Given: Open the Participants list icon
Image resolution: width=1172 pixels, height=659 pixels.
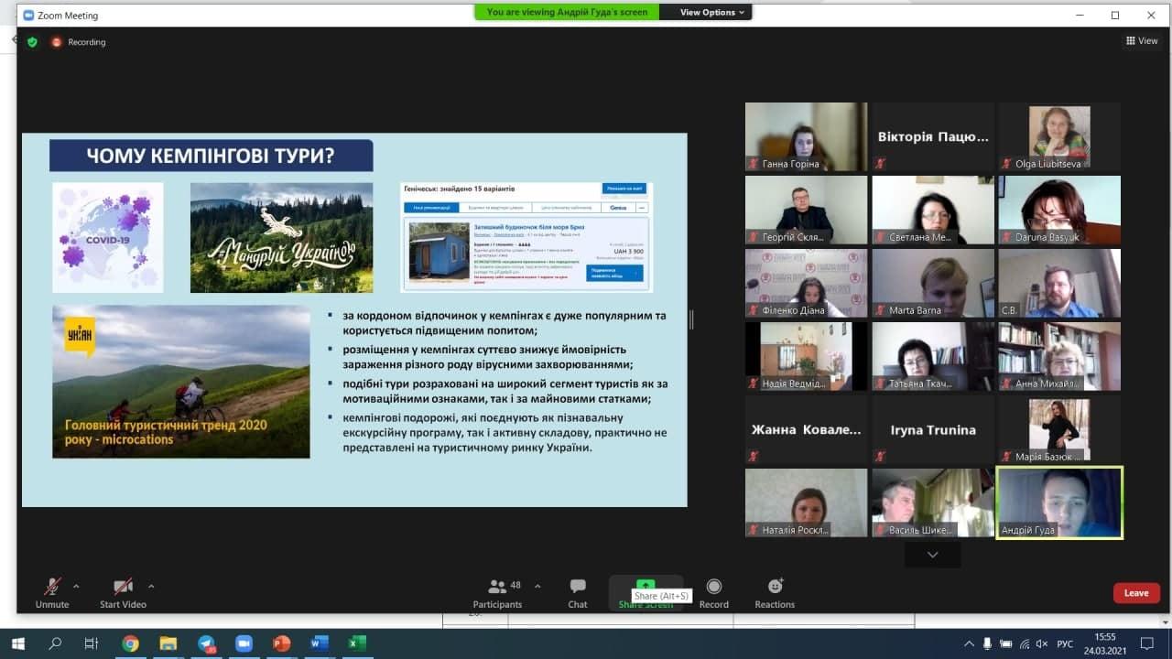Looking at the screenshot, I should [497, 587].
